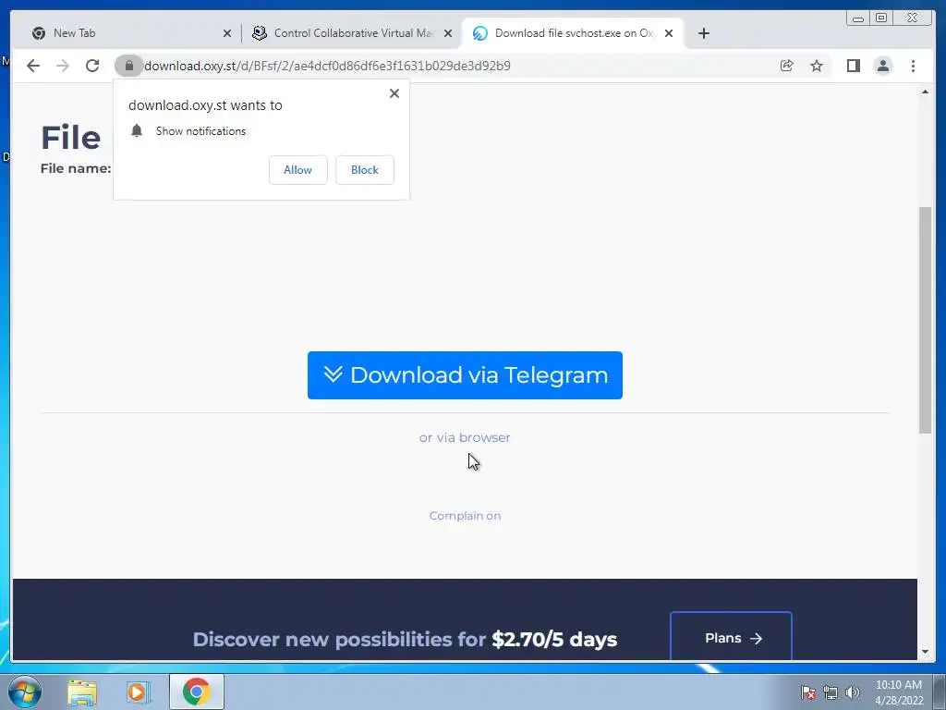This screenshot has height=710, width=946.
Task: Open the 'Complain on' link
Action: (466, 516)
